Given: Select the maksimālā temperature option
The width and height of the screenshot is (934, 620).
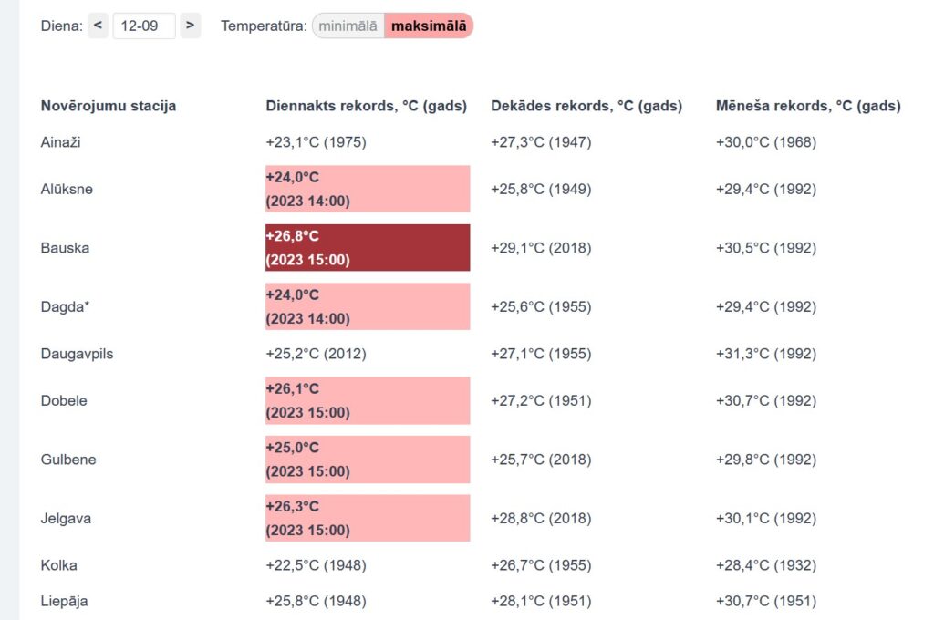Looking at the screenshot, I should click(x=429, y=26).
